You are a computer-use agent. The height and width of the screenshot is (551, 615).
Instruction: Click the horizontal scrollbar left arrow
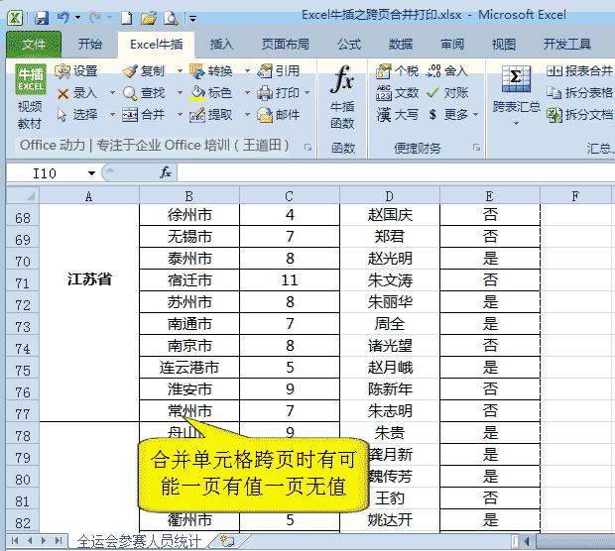[x=527, y=542]
